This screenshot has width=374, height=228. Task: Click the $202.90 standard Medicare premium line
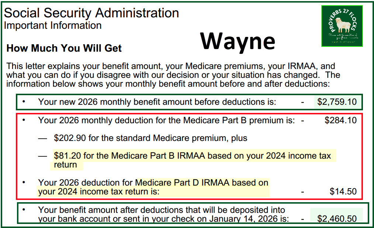(150, 138)
